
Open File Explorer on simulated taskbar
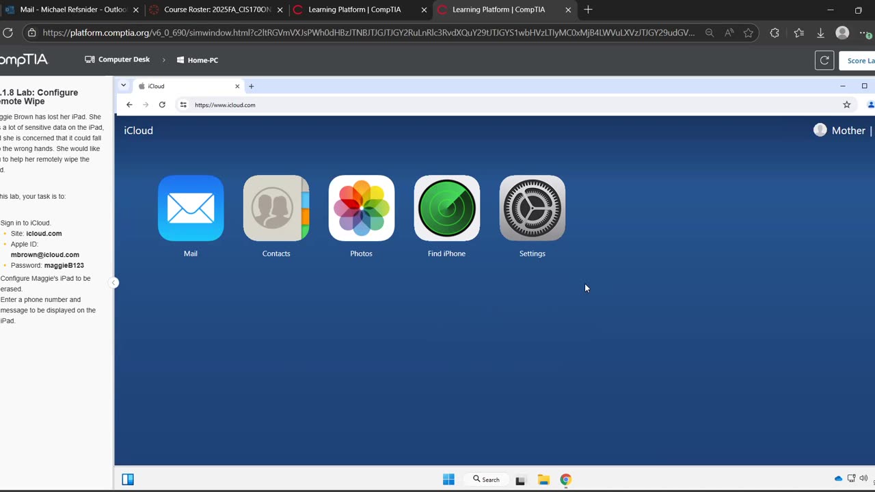(x=543, y=480)
